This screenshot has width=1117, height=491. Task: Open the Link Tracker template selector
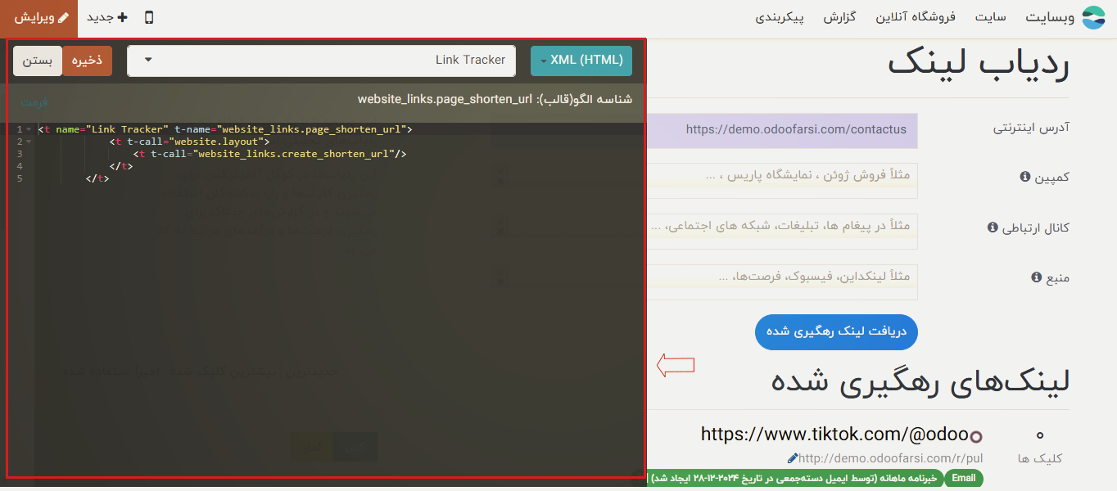coord(322,61)
